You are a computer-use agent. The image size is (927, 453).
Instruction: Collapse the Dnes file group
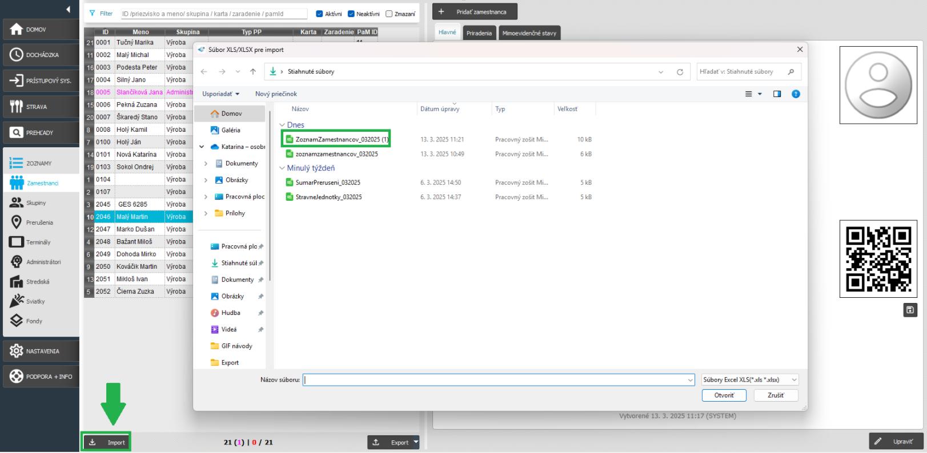coord(282,125)
